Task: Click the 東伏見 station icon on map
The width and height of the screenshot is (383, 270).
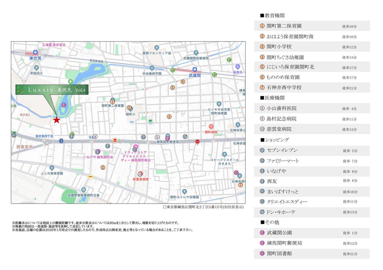Action: click(x=36, y=52)
